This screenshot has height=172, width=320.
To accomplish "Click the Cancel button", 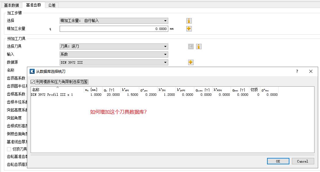I will pyautogui.click(x=303, y=161).
